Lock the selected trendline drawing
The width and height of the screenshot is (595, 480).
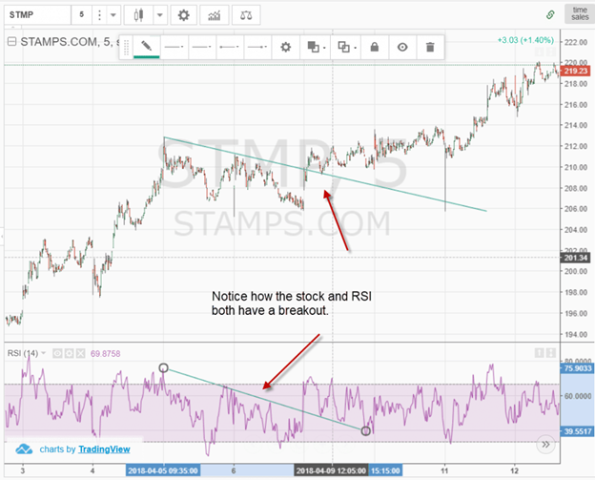[375, 47]
